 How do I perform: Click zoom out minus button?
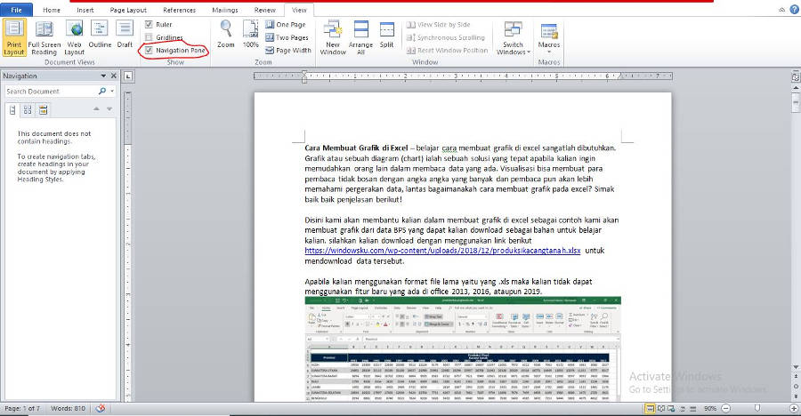click(726, 408)
